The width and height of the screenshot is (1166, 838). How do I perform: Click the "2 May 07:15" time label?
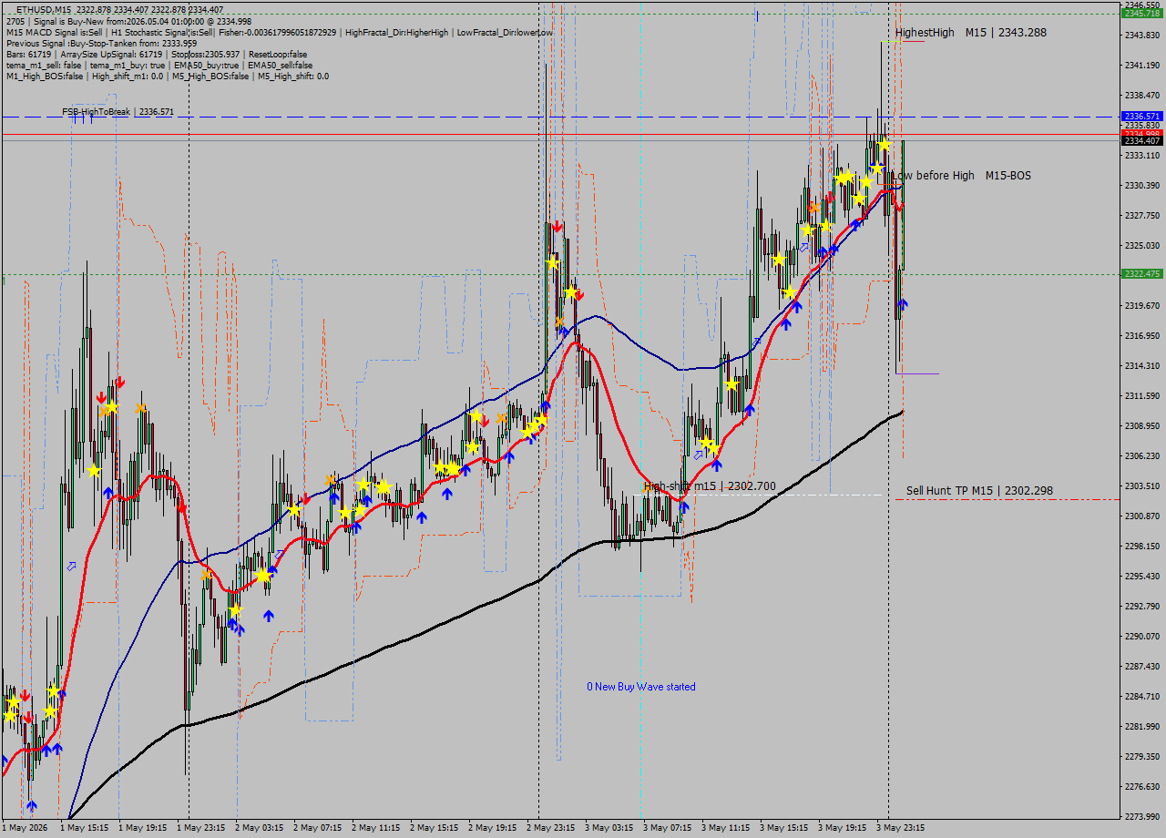click(318, 828)
